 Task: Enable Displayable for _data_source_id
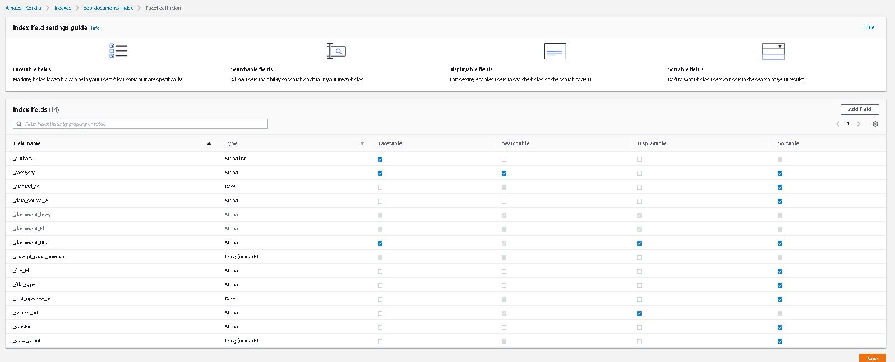(x=639, y=201)
